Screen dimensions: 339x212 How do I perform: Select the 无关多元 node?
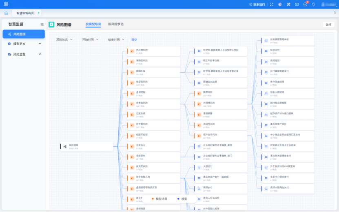pyautogui.click(x=154, y=146)
